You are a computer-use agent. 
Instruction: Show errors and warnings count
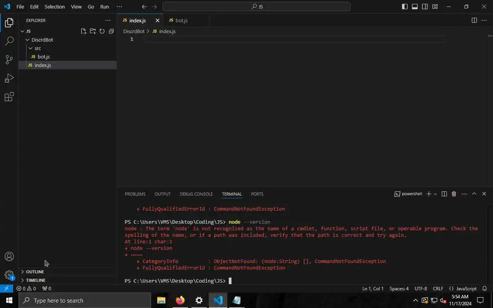click(x=26, y=288)
